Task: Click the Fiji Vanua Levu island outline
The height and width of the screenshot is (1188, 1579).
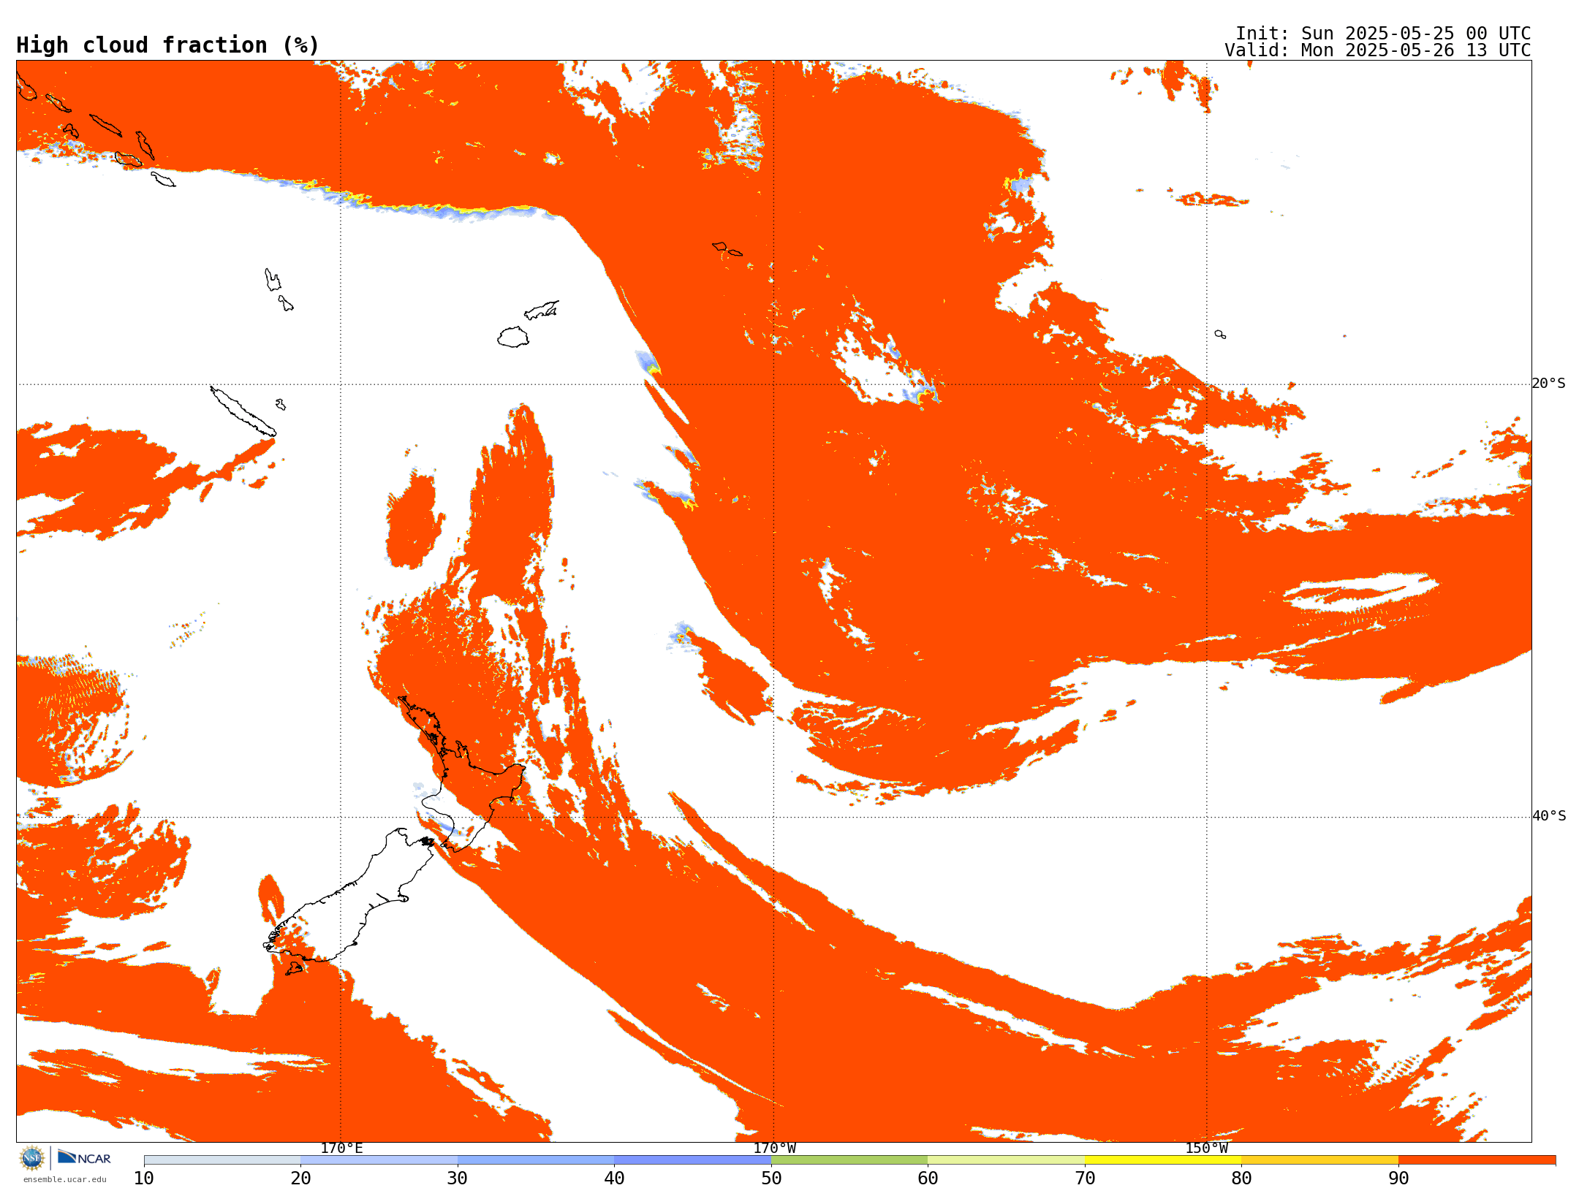Action: (542, 310)
